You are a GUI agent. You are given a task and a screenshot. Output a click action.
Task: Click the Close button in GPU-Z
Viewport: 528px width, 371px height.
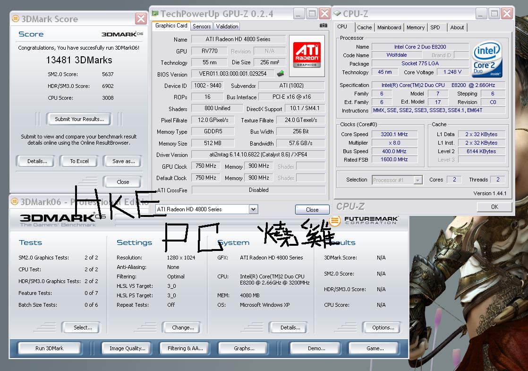[x=312, y=209]
